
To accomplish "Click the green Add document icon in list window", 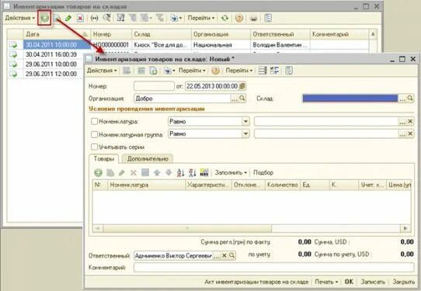I will 44,19.
